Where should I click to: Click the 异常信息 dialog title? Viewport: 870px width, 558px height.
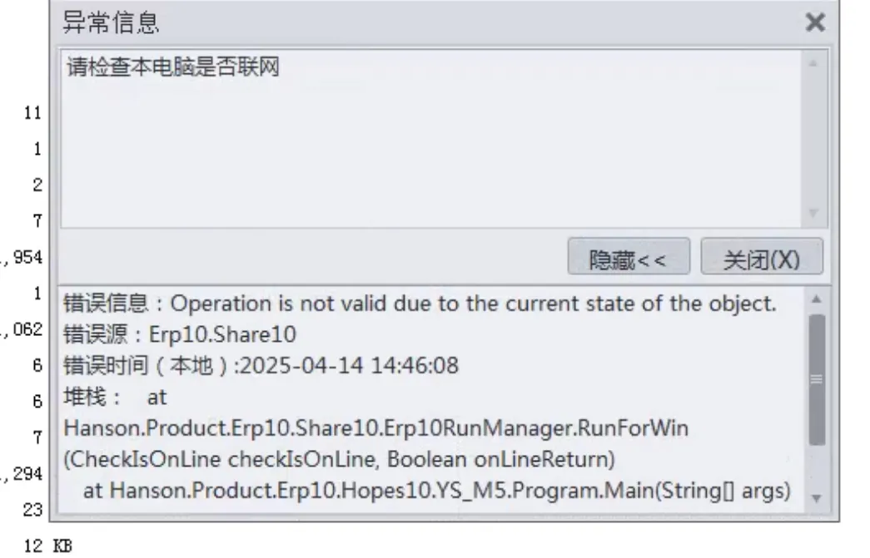(x=112, y=23)
